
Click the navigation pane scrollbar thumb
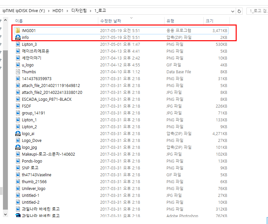[5, 130]
